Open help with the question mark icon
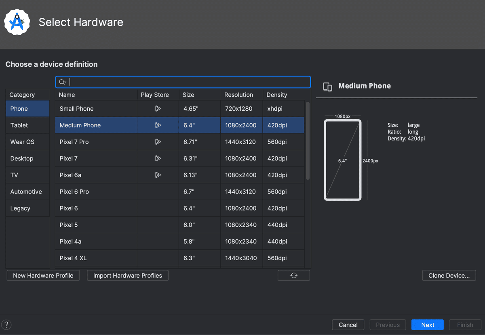The height and width of the screenshot is (335, 485). click(x=6, y=324)
